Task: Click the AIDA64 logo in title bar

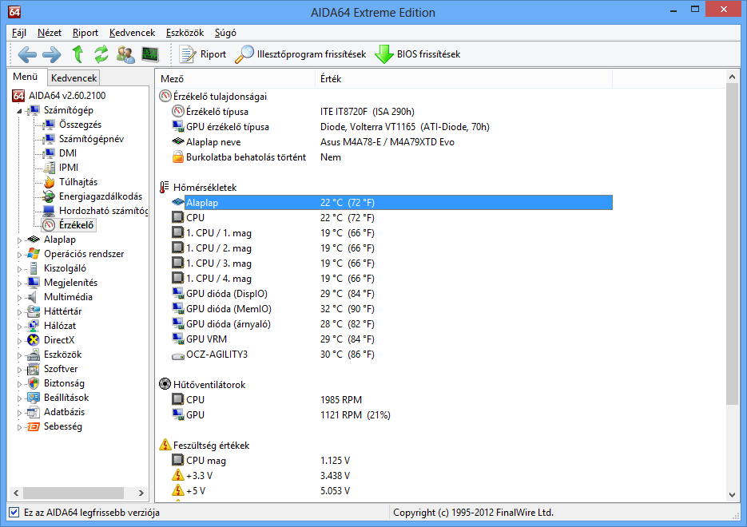Action: point(14,12)
